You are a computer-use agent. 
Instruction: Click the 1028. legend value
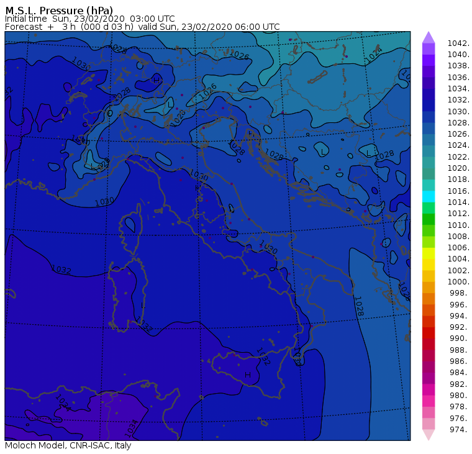(458, 122)
